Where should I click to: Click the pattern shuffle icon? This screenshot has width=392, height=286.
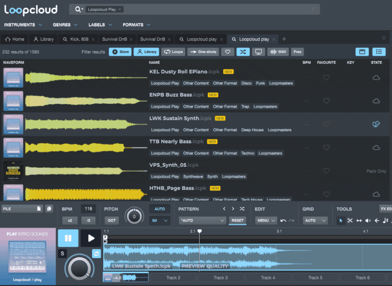pos(242,209)
